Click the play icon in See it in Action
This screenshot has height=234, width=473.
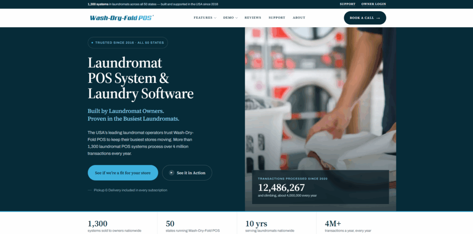[x=171, y=173]
